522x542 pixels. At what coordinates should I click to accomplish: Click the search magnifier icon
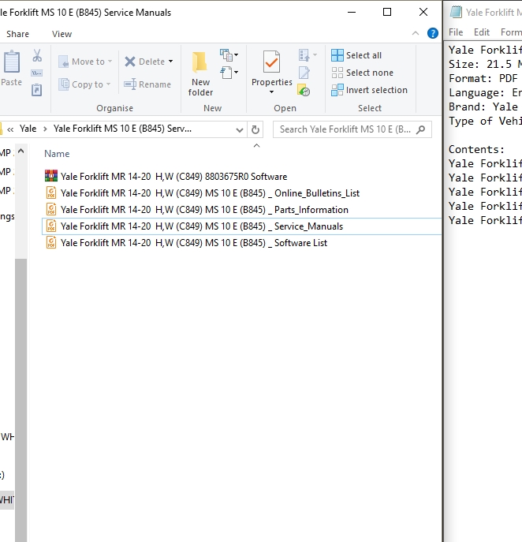coord(421,129)
